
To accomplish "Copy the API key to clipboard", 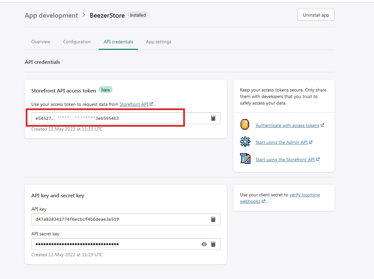I will pos(213,219).
